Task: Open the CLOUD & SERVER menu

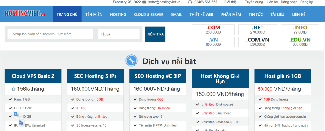Action: click(x=149, y=14)
